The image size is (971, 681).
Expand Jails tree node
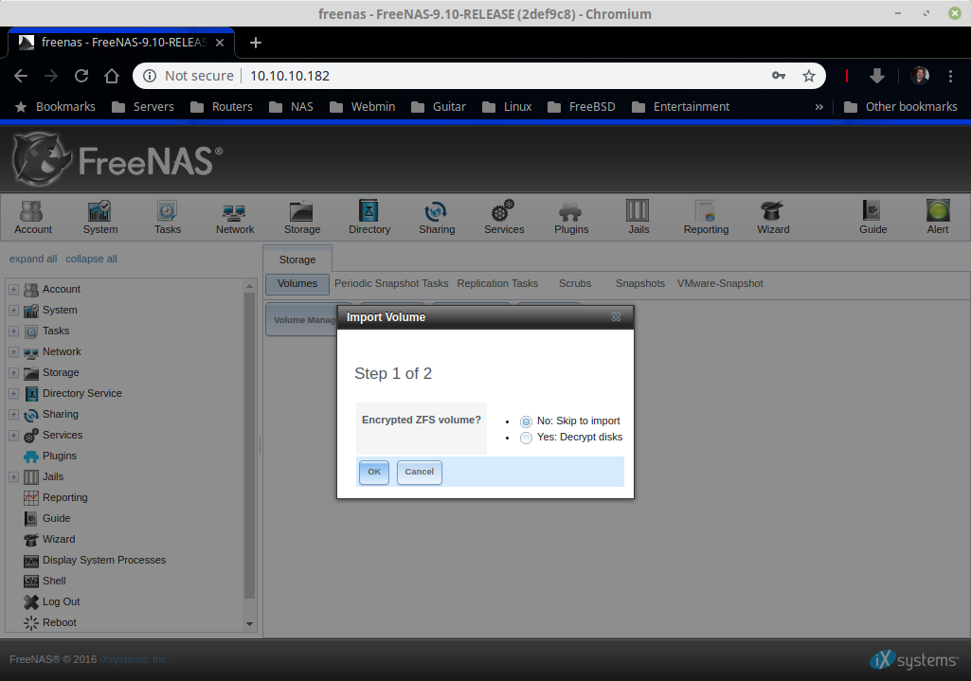click(x=13, y=476)
